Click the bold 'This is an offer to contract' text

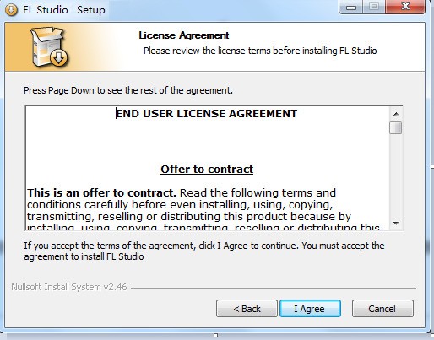tap(101, 193)
